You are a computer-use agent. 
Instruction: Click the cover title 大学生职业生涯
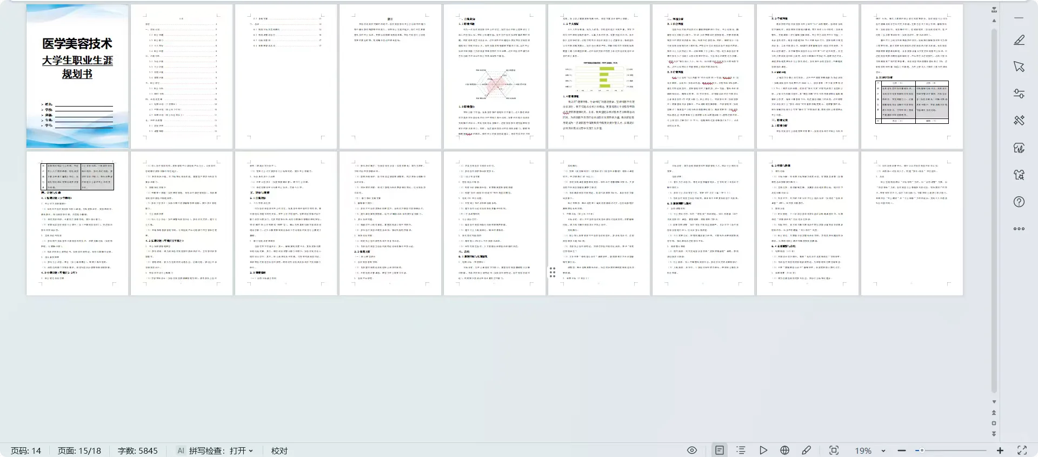pos(77,60)
